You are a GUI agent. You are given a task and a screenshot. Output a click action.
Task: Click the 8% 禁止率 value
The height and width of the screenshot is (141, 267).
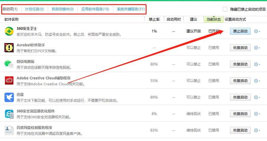tap(154, 114)
